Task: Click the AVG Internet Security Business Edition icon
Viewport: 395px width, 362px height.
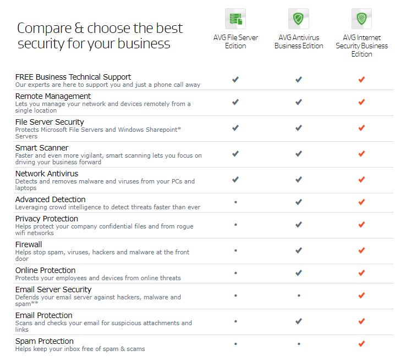Action: click(361, 19)
